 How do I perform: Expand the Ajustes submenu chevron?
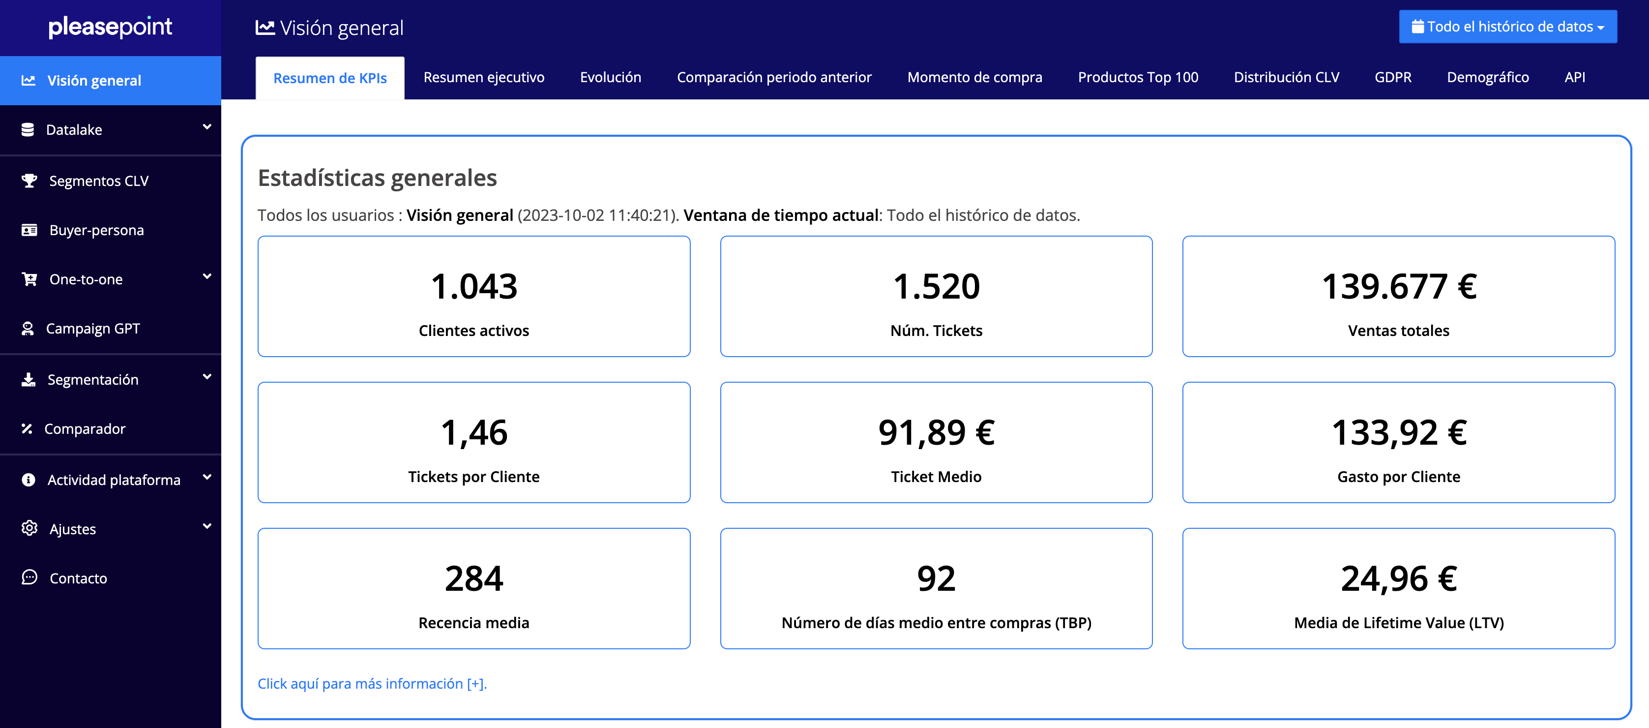pyautogui.click(x=207, y=526)
